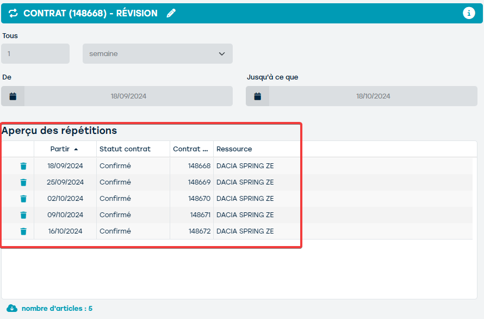
Task: Click the pencil edit icon beside RÉVISION
Action: (x=171, y=13)
